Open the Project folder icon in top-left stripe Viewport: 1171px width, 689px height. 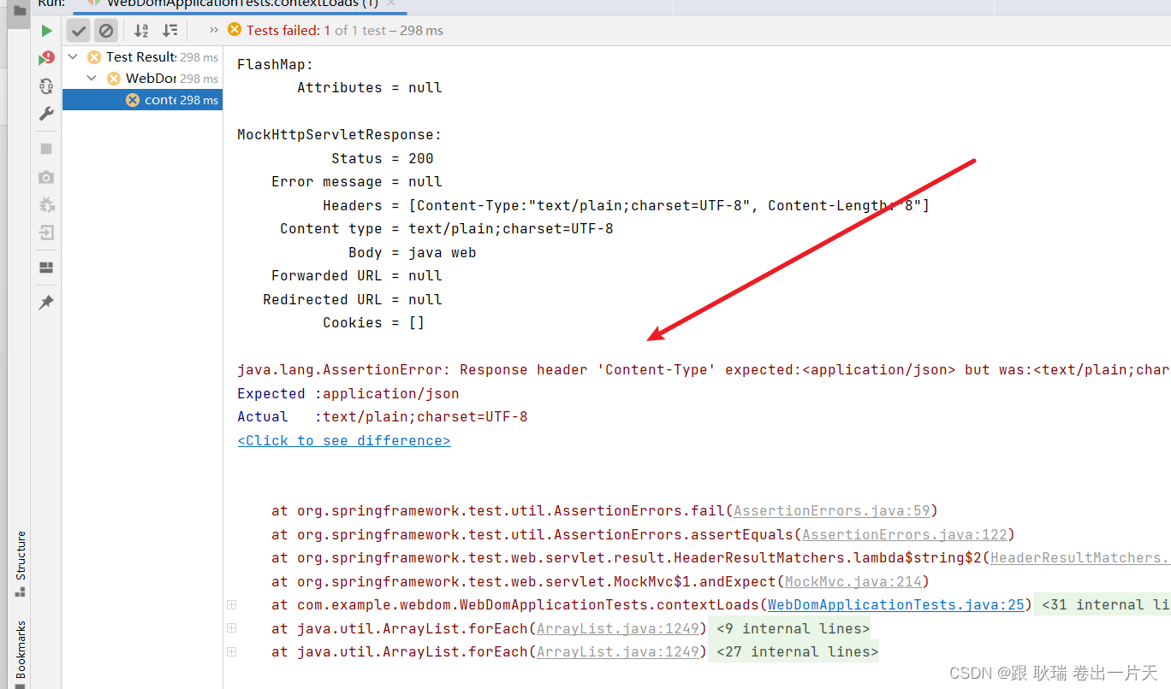pos(20,10)
